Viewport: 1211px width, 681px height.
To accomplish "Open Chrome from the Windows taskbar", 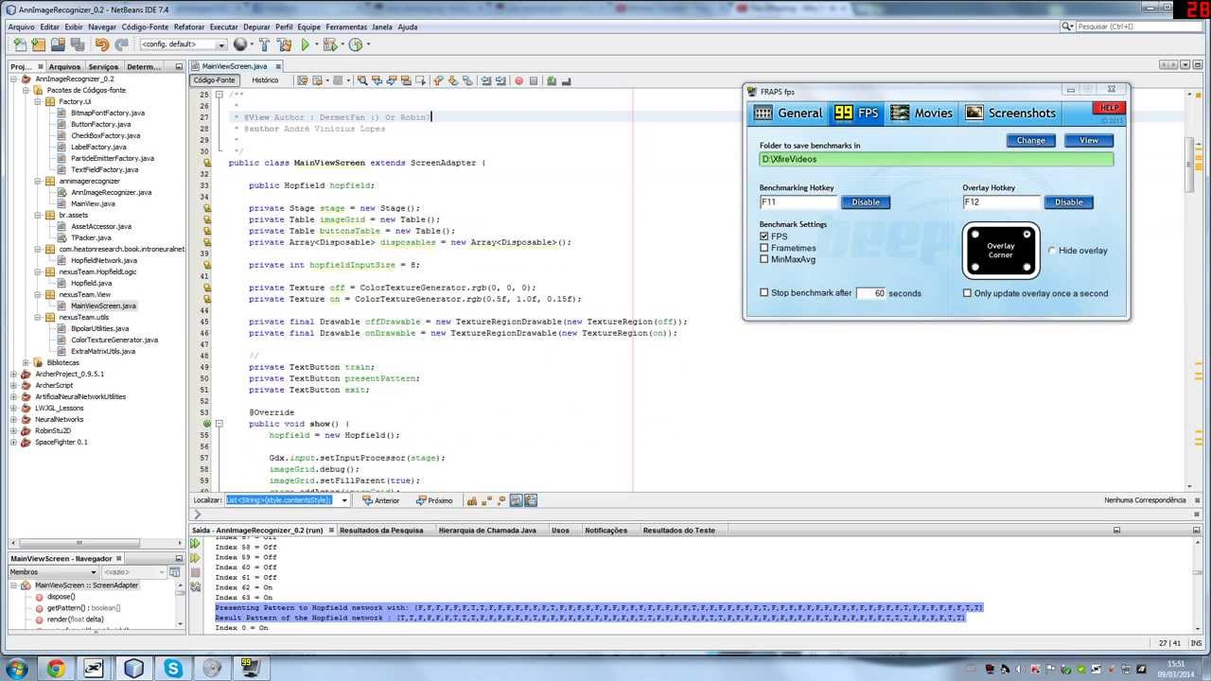I will pos(56,669).
